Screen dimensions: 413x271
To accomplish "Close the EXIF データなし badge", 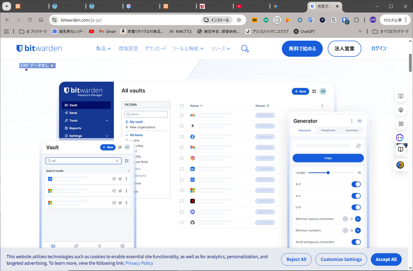I will (52, 66).
